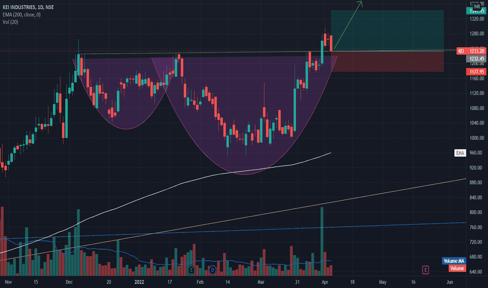
Task: Select the EMA (200, close, 0) indicator legend
Action: 21,15
